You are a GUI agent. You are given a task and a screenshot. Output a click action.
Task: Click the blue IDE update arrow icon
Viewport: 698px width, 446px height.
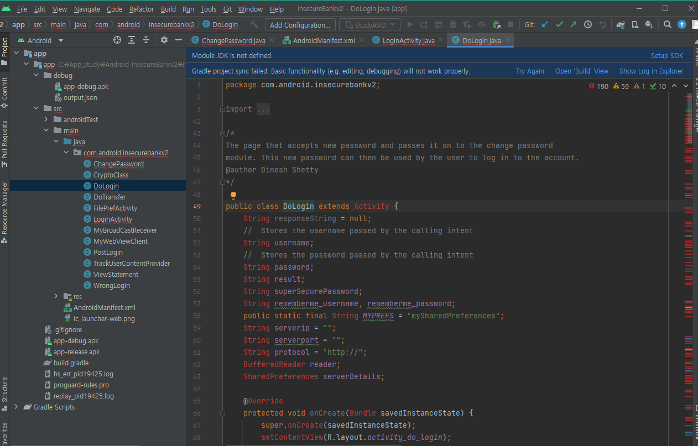click(x=682, y=24)
